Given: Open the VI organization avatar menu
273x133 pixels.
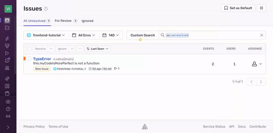Looking at the screenshot, I should pos(8,9).
